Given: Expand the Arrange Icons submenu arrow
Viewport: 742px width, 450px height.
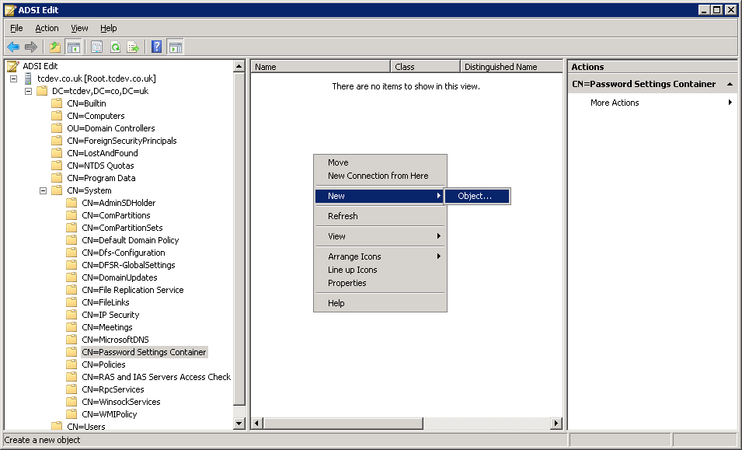Looking at the screenshot, I should tap(439, 256).
